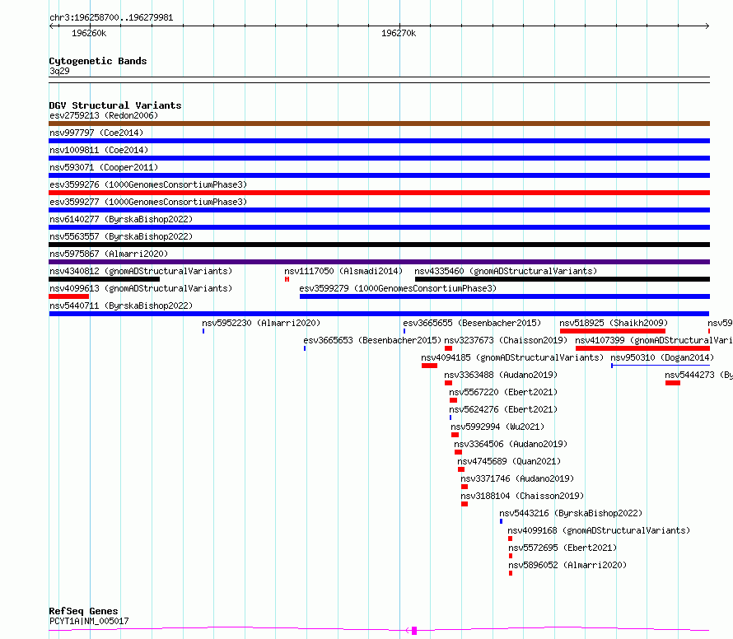Select nsv5440711 (ByrskaBishop2022) label
The image size is (733, 639).
tap(121, 306)
